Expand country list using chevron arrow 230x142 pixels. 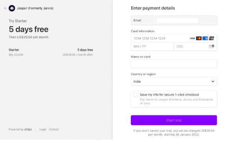point(213,82)
